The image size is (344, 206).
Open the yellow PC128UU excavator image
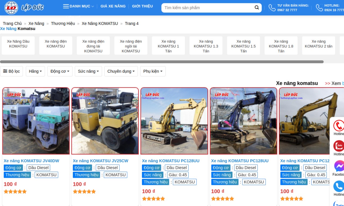coord(174,121)
